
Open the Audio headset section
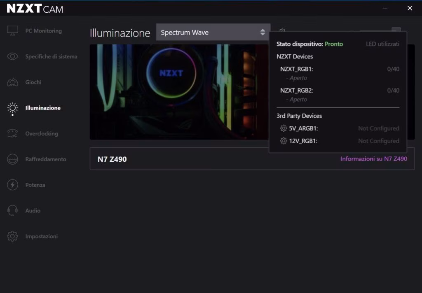[23, 211]
